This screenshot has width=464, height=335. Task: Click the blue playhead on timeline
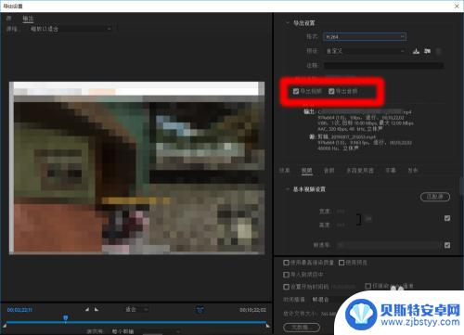[x=65, y=318]
